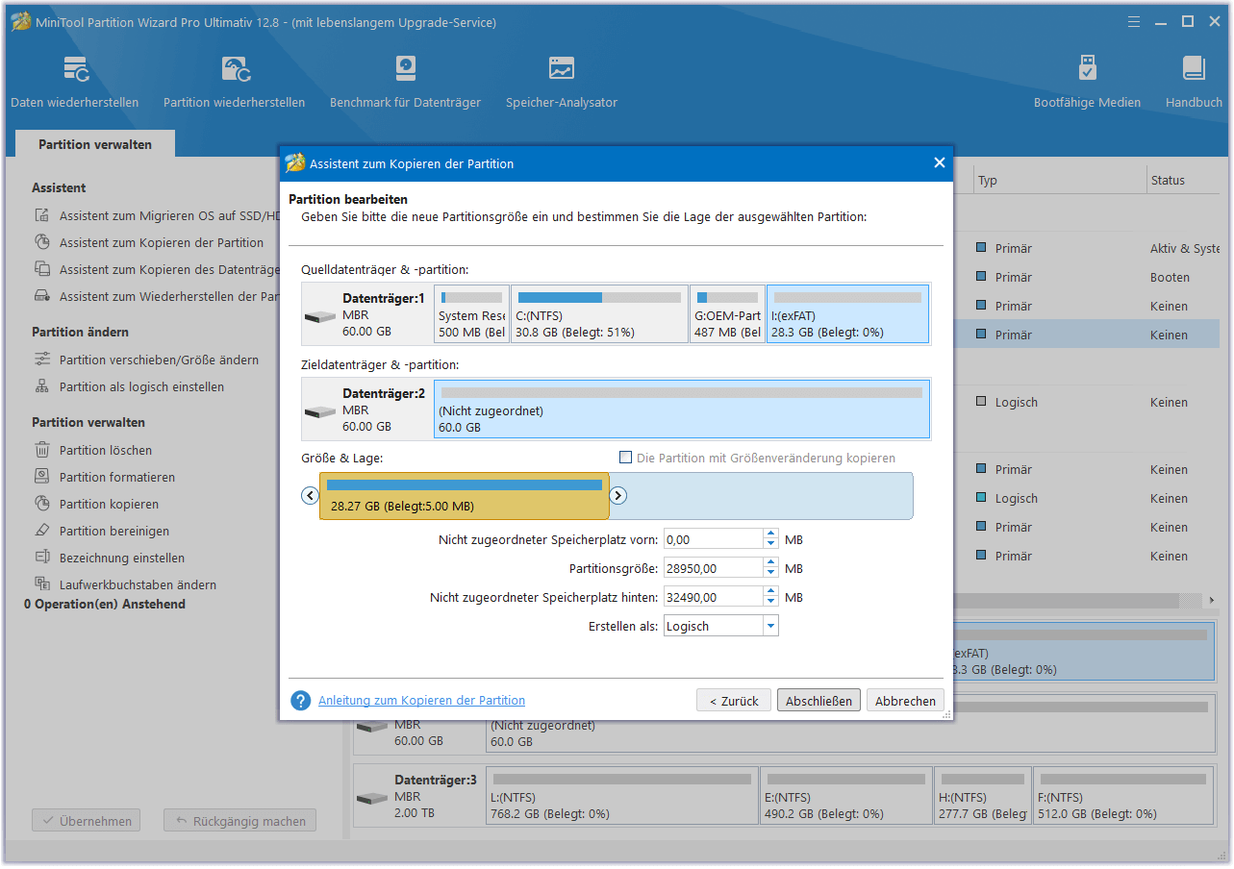This screenshot has width=1234, height=869.
Task: Click the help question mark icon
Action: (x=301, y=701)
